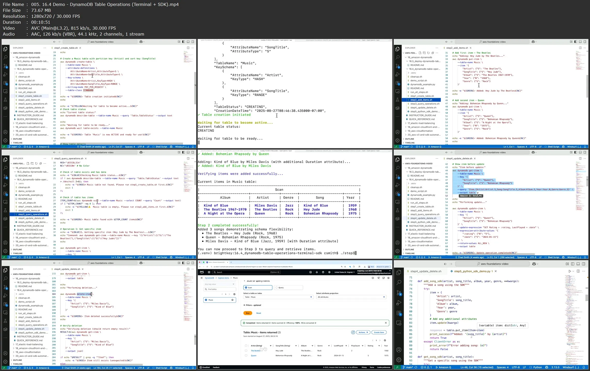Select the Music table radio button
Image resolution: width=590 pixels, height=371 pixels.
click(x=206, y=300)
